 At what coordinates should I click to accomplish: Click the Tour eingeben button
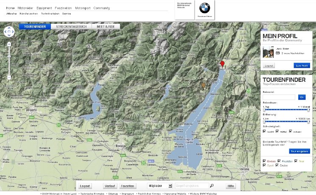(299, 151)
